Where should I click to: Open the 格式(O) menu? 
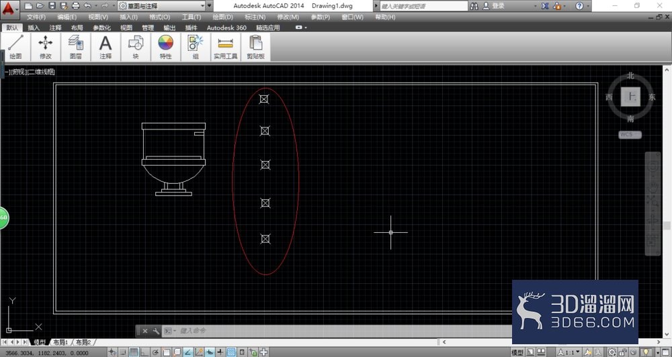[159, 17]
